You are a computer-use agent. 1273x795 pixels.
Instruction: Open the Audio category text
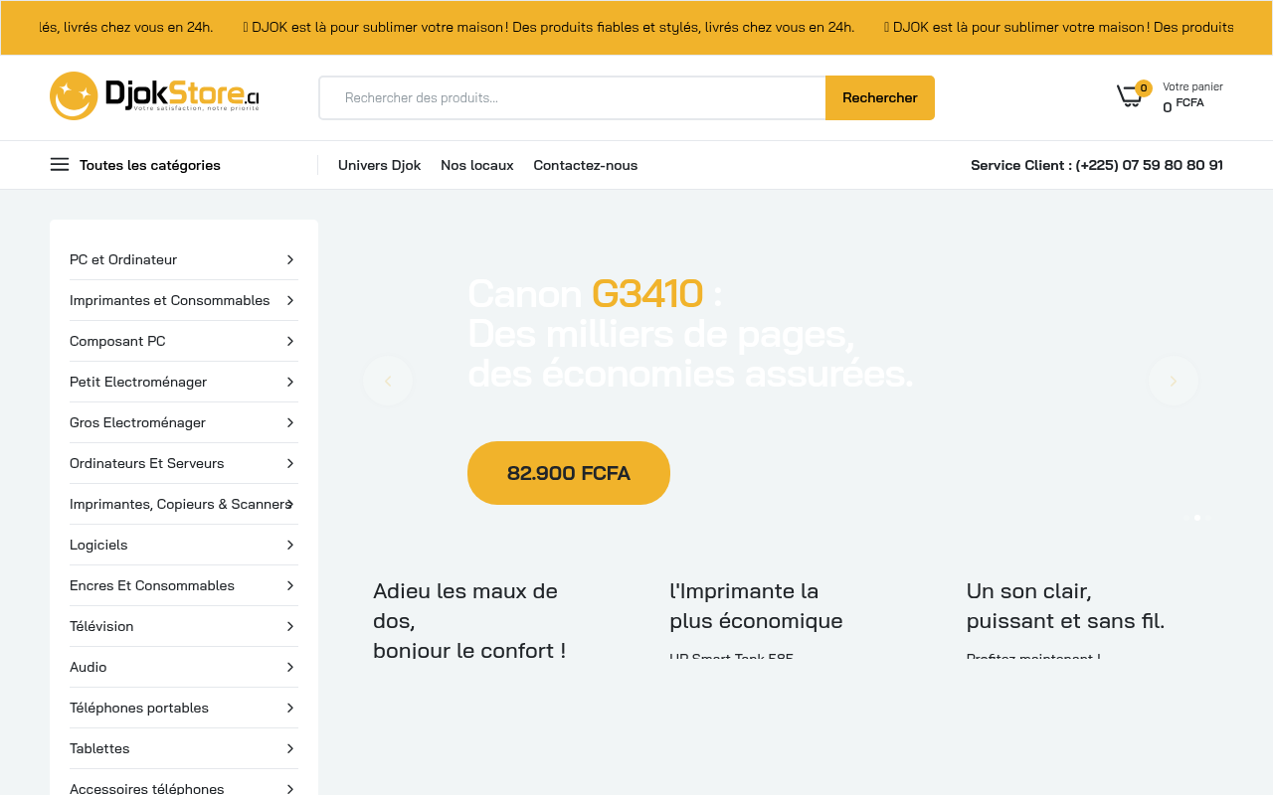(89, 667)
